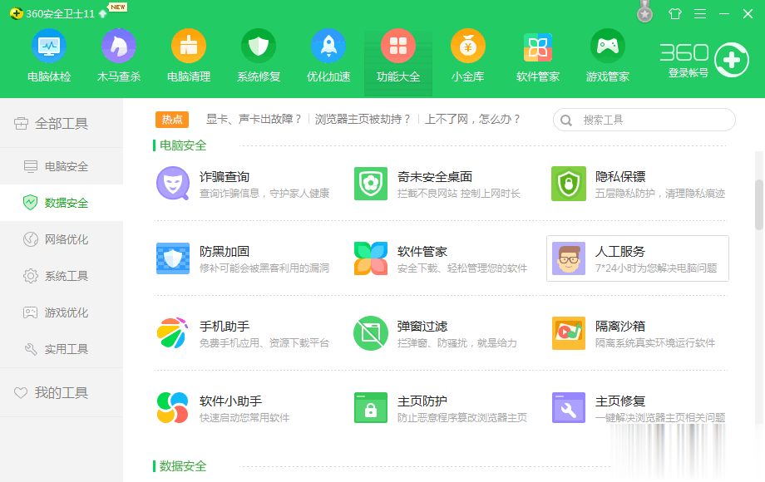
Task: Select 电脑安全 sidebar category
Action: click(62, 166)
